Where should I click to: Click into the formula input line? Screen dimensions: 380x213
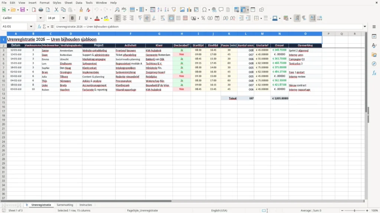click(209, 27)
